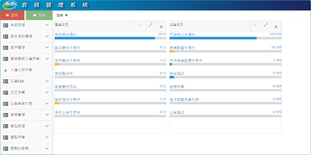Image resolution: width=311 pixels, height=155 pixels.
Task: Collapse the 出貨狀況 panel with chevron icon
Action: [x=255, y=26]
